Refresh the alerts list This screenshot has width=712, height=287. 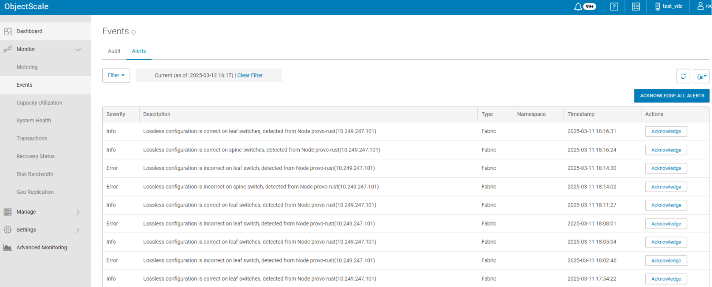(x=683, y=76)
